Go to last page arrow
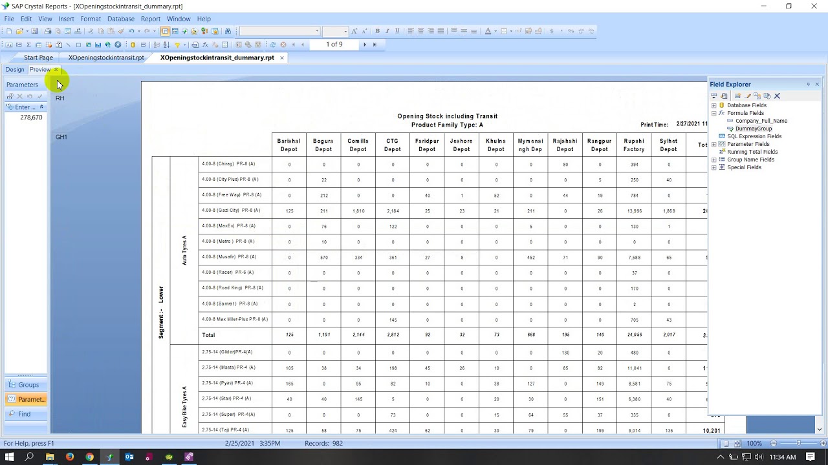The width and height of the screenshot is (828, 465). [375, 45]
